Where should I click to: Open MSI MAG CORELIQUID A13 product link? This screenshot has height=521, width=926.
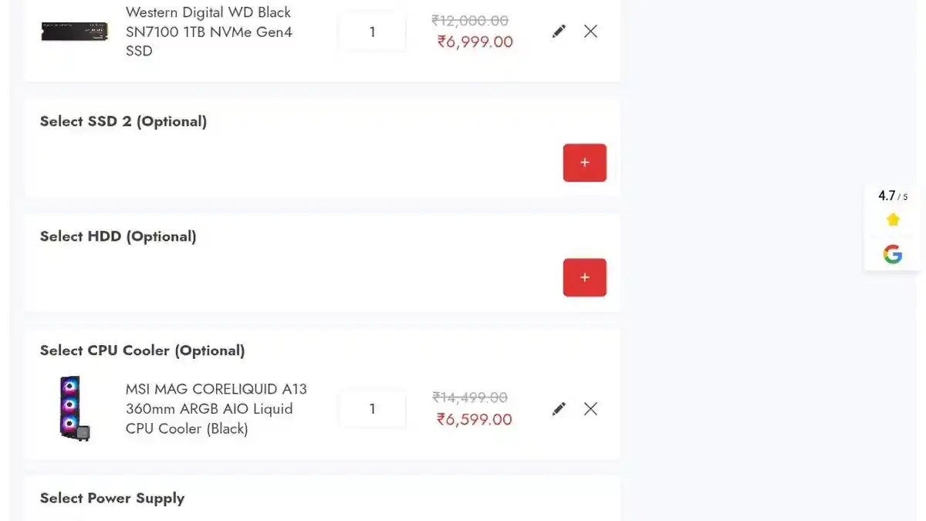[216, 408]
